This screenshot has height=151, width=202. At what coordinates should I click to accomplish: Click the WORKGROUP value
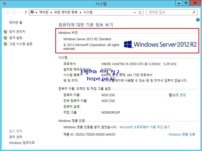(111, 113)
